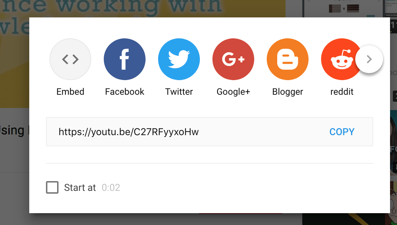Click the reddit text label

342,92
